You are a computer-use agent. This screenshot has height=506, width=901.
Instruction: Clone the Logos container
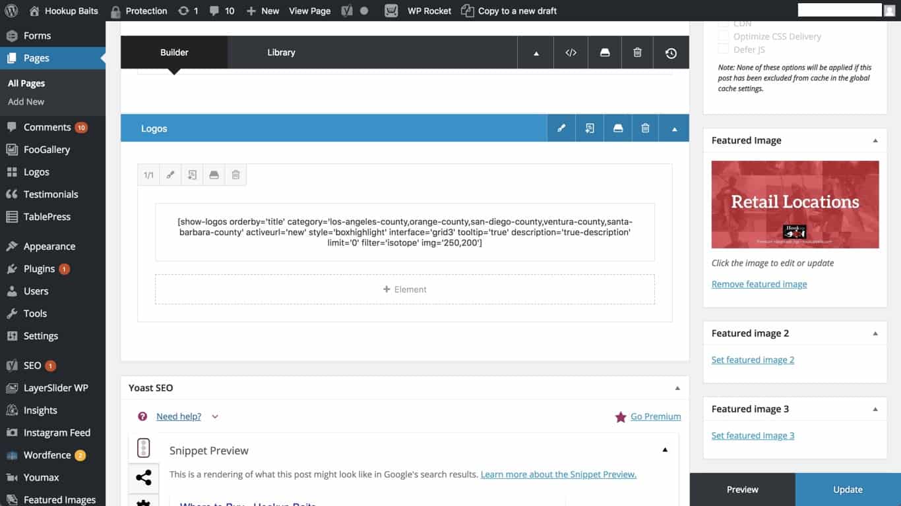click(590, 128)
